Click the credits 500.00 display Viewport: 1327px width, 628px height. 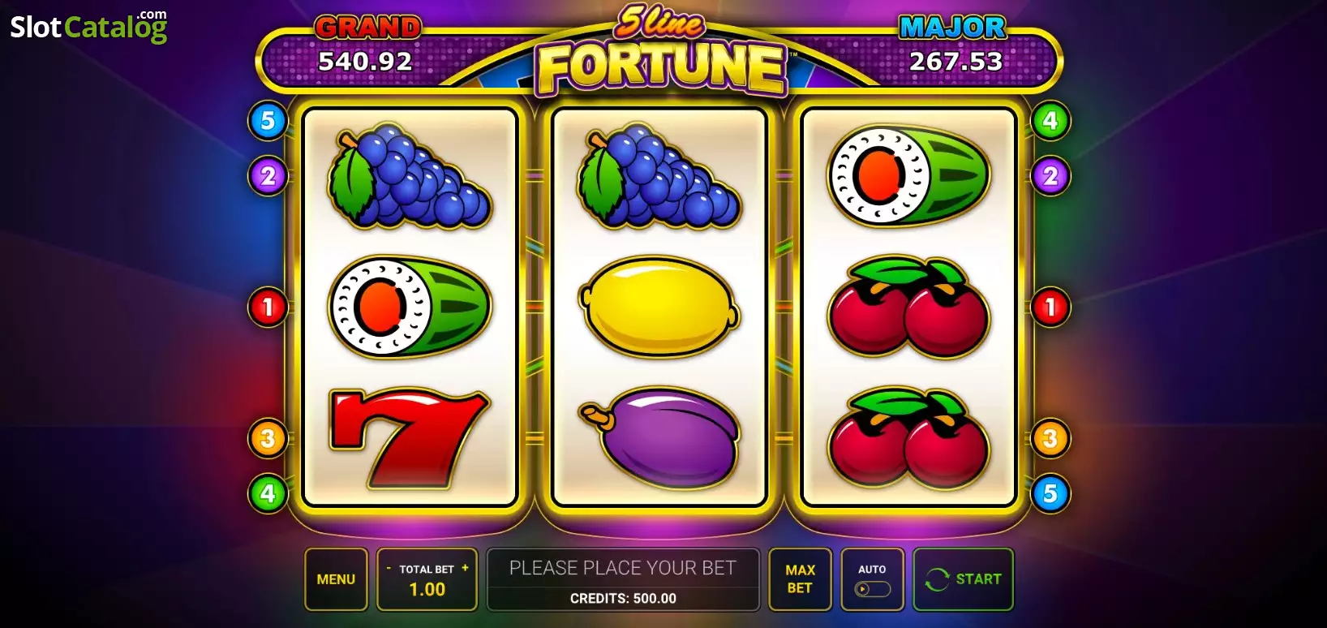(623, 599)
